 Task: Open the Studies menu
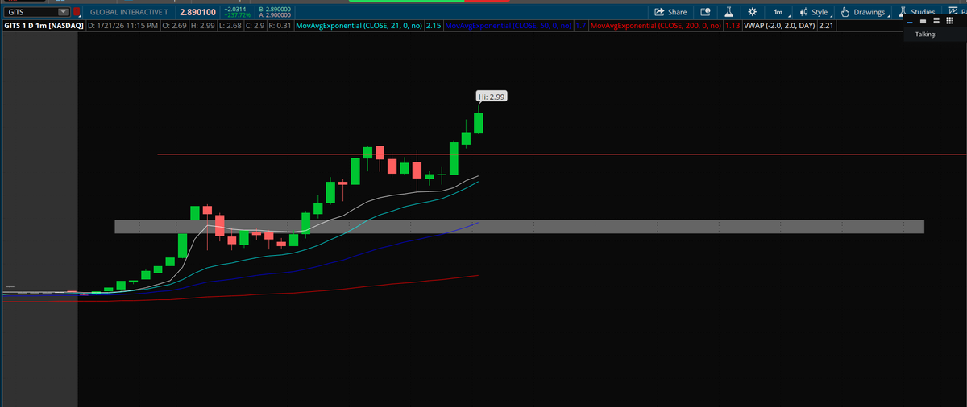916,11
